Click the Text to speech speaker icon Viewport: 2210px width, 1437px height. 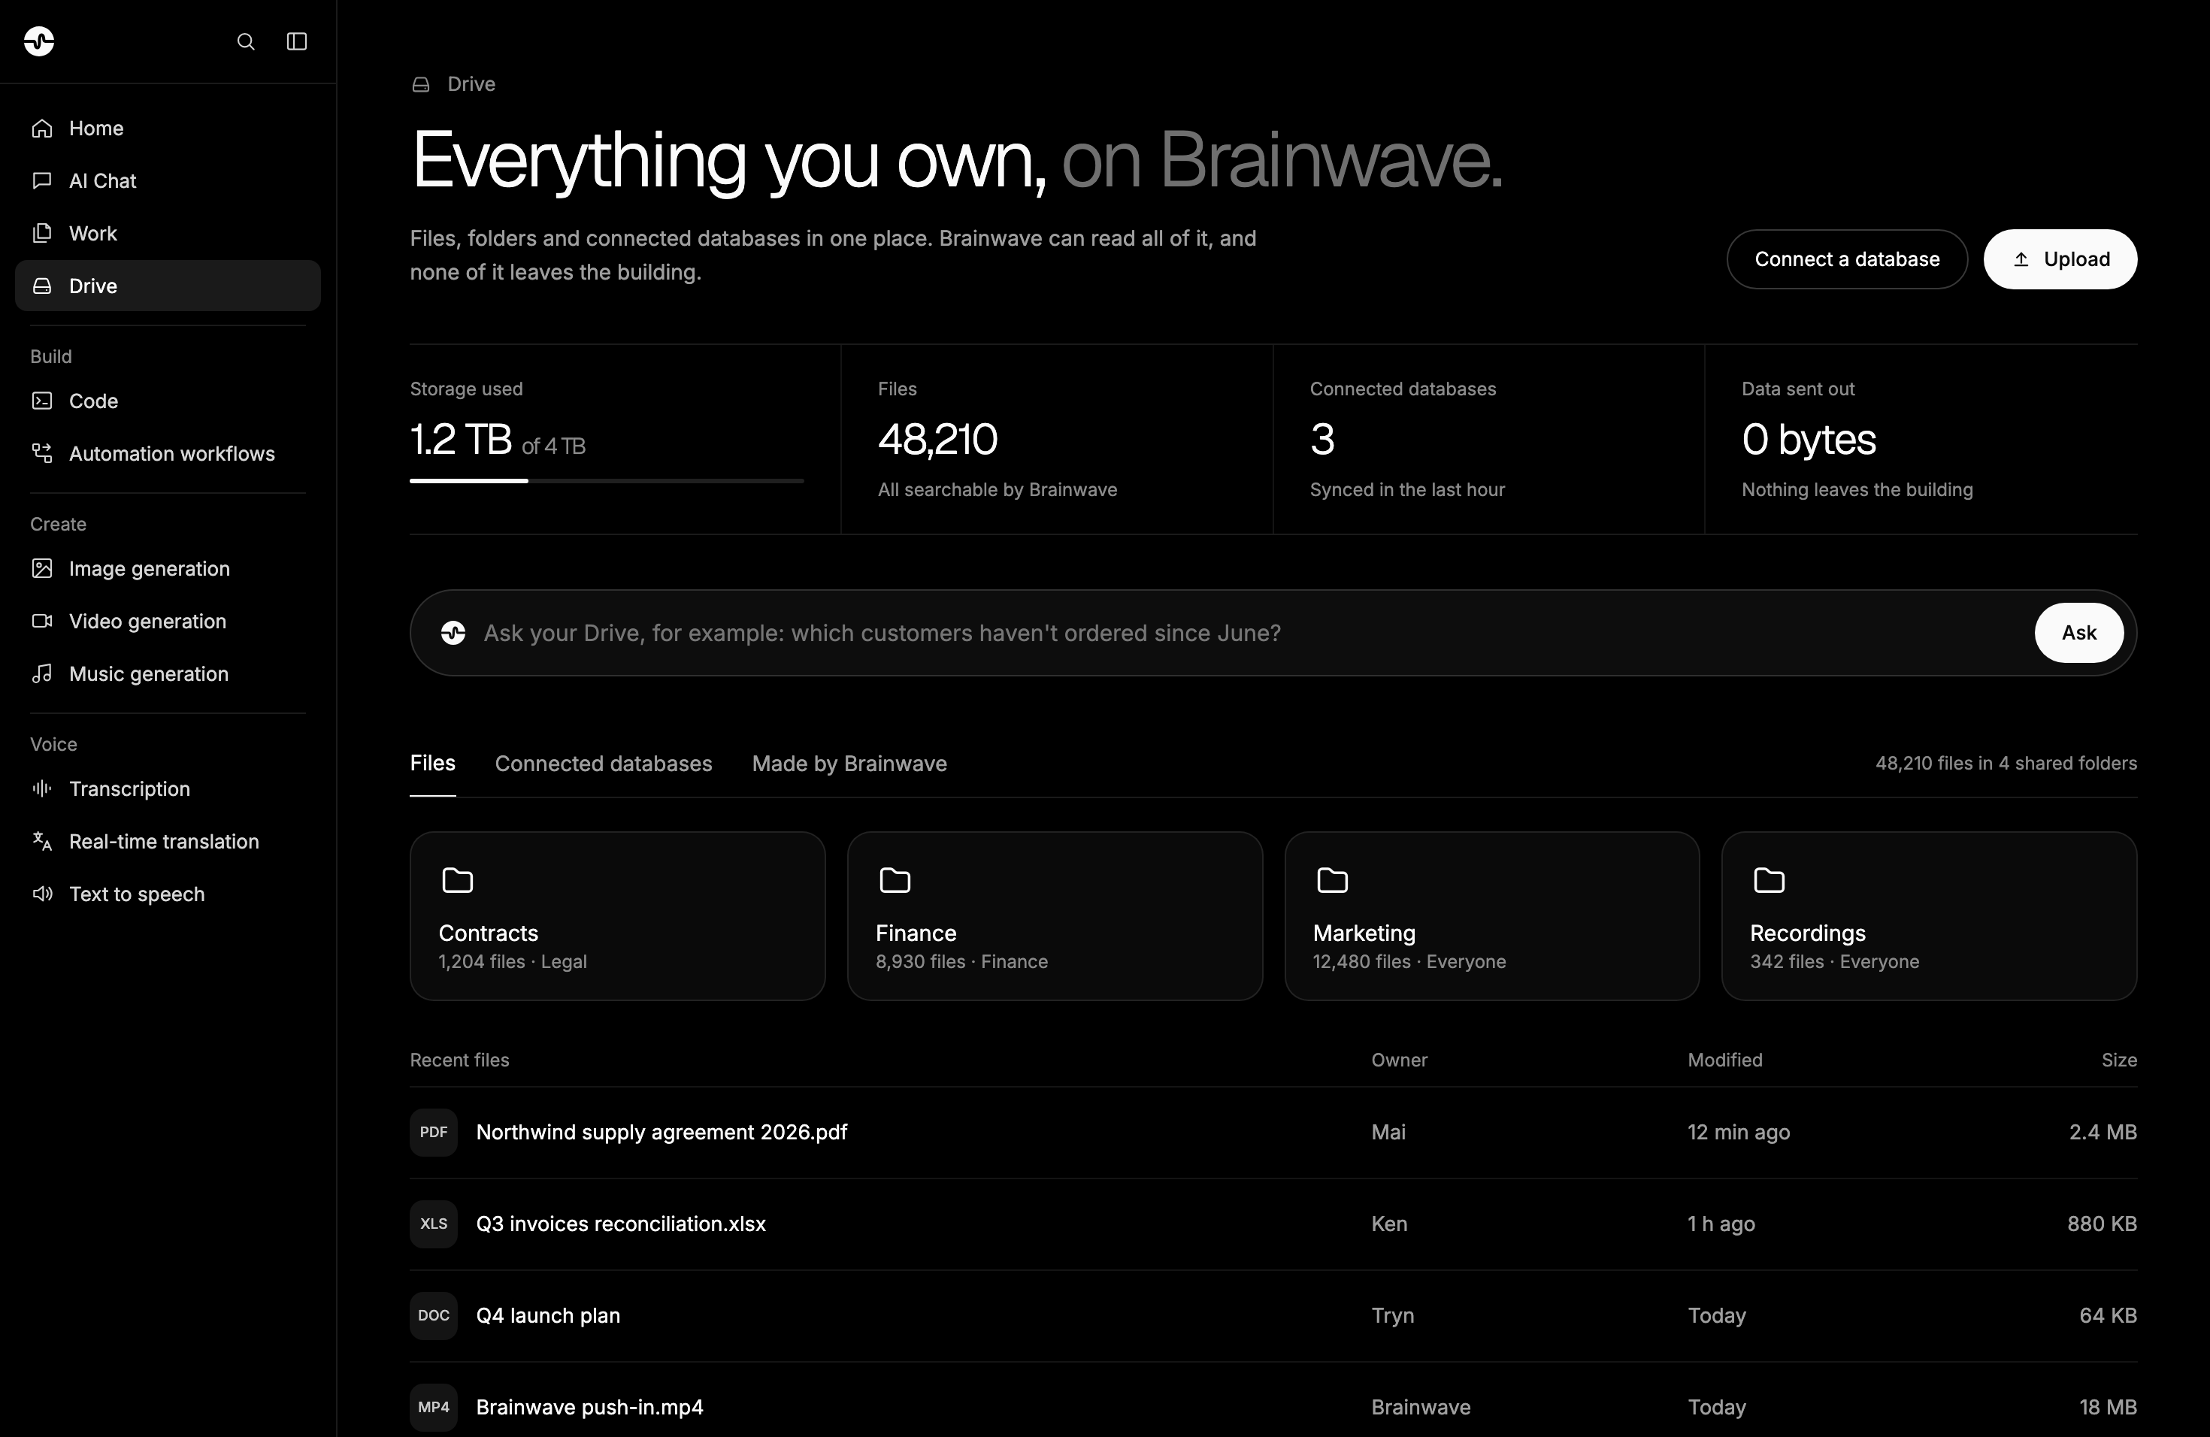(x=42, y=894)
